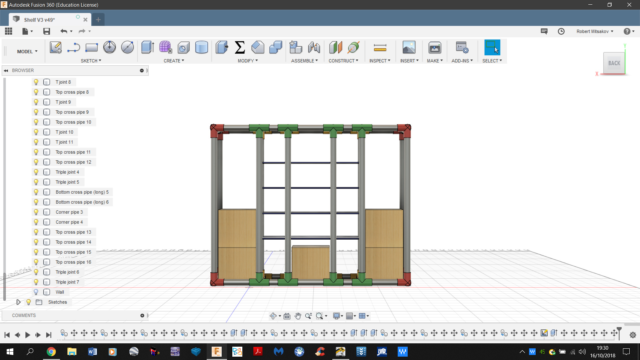The width and height of the screenshot is (640, 360).
Task: Toggle visibility bulb for T joint 8
Action: [36, 82]
